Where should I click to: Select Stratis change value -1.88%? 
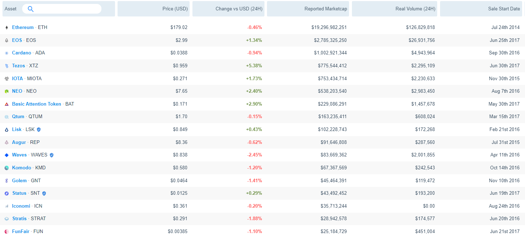255,218
